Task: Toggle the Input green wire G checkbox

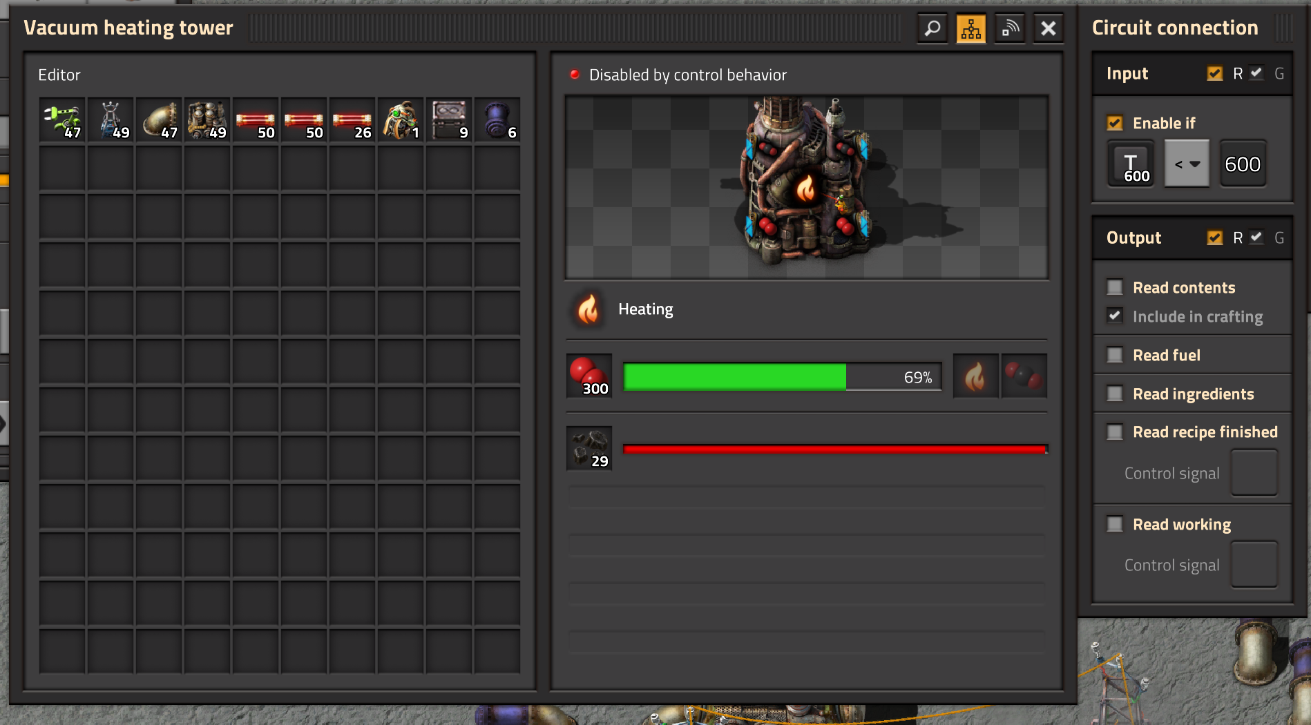Action: coord(1256,73)
